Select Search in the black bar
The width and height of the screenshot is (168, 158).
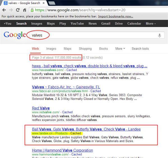coord(22,23)
